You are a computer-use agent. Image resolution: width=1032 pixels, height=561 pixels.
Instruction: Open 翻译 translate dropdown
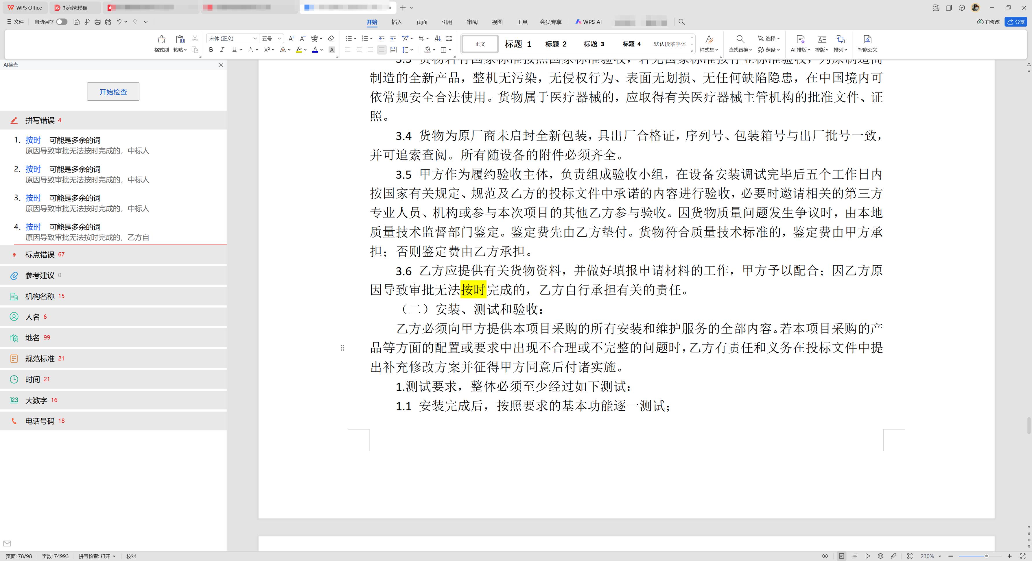[769, 50]
